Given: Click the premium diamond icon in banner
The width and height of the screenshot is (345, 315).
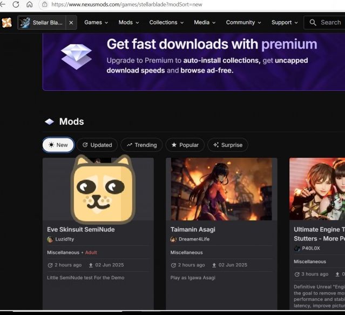Looking at the screenshot, I should coord(76,57).
